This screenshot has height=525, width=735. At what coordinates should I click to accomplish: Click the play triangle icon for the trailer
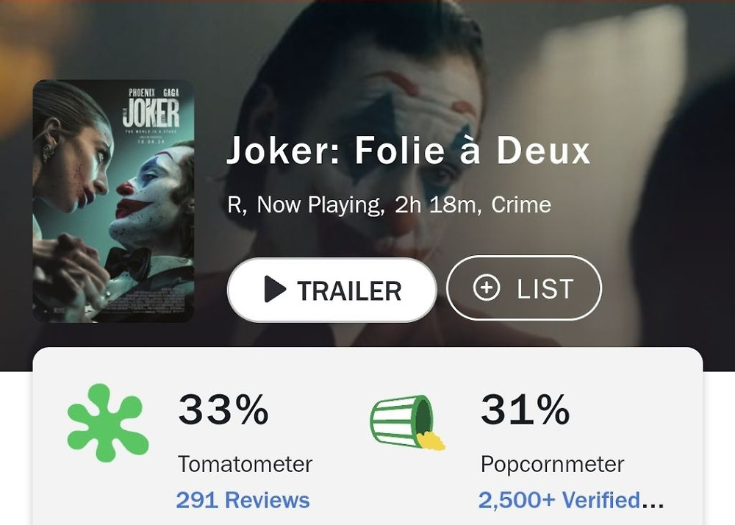(x=275, y=289)
